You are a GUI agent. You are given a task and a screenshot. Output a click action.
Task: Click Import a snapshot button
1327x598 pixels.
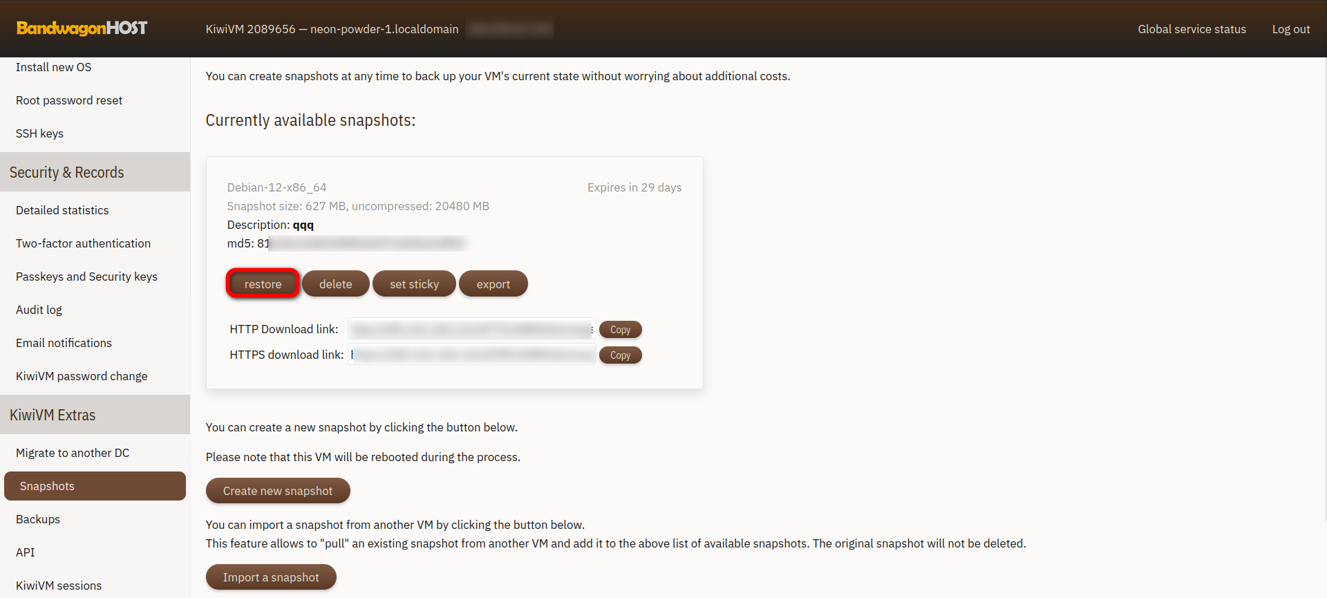(x=271, y=577)
